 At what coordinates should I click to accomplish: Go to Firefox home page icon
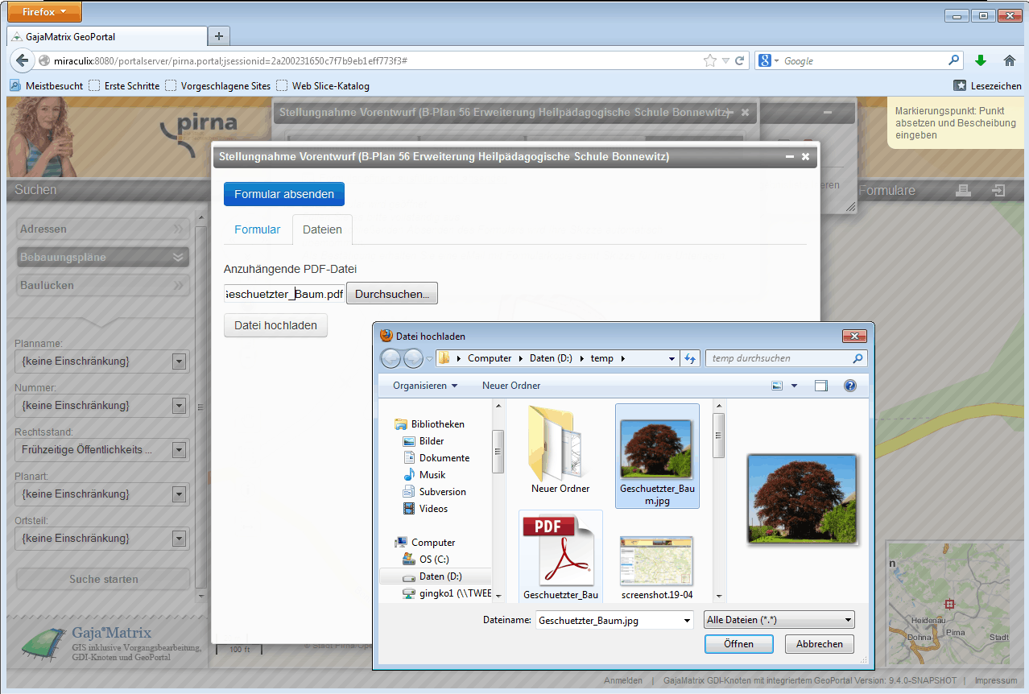(x=1009, y=60)
